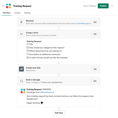118x118 pixels.
Task: Click the Shortcut lightning bolt icon
Action: pyautogui.click(x=21, y=22)
